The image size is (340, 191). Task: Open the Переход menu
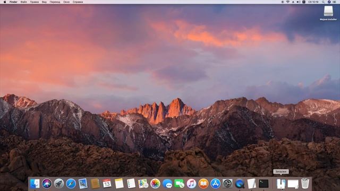pos(55,2)
